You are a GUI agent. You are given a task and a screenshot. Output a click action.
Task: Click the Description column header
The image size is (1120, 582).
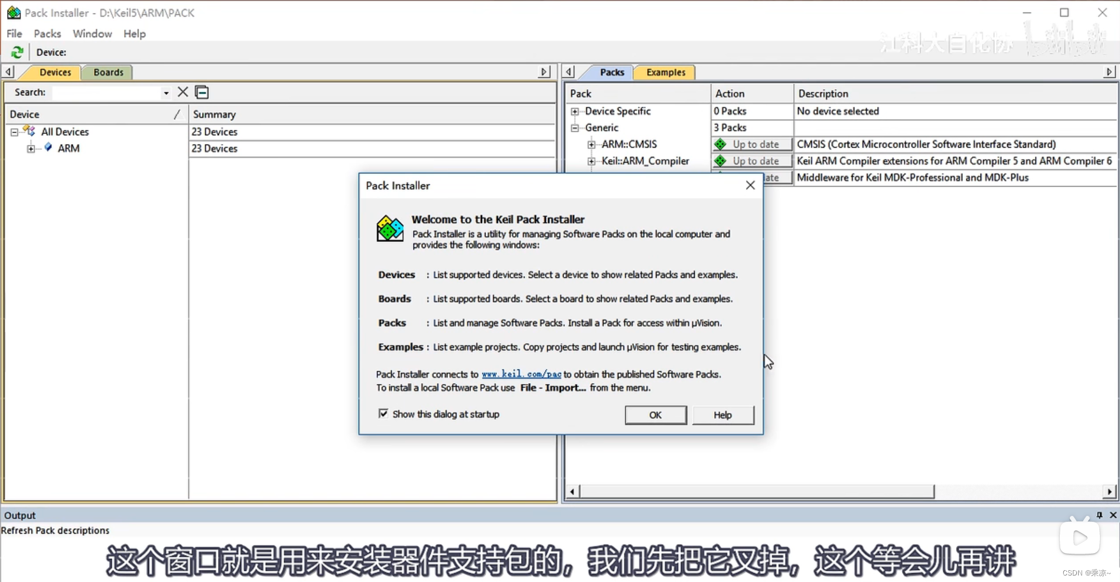(x=955, y=93)
